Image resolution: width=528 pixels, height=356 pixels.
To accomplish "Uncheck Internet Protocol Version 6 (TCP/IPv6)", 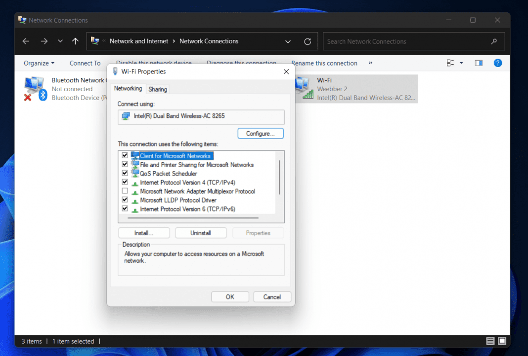I will click(x=125, y=209).
